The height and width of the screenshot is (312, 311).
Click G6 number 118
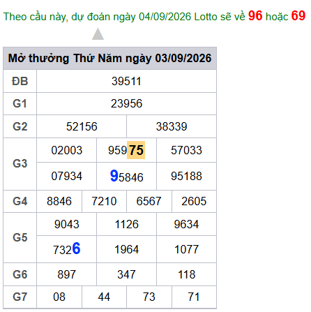click(186, 274)
